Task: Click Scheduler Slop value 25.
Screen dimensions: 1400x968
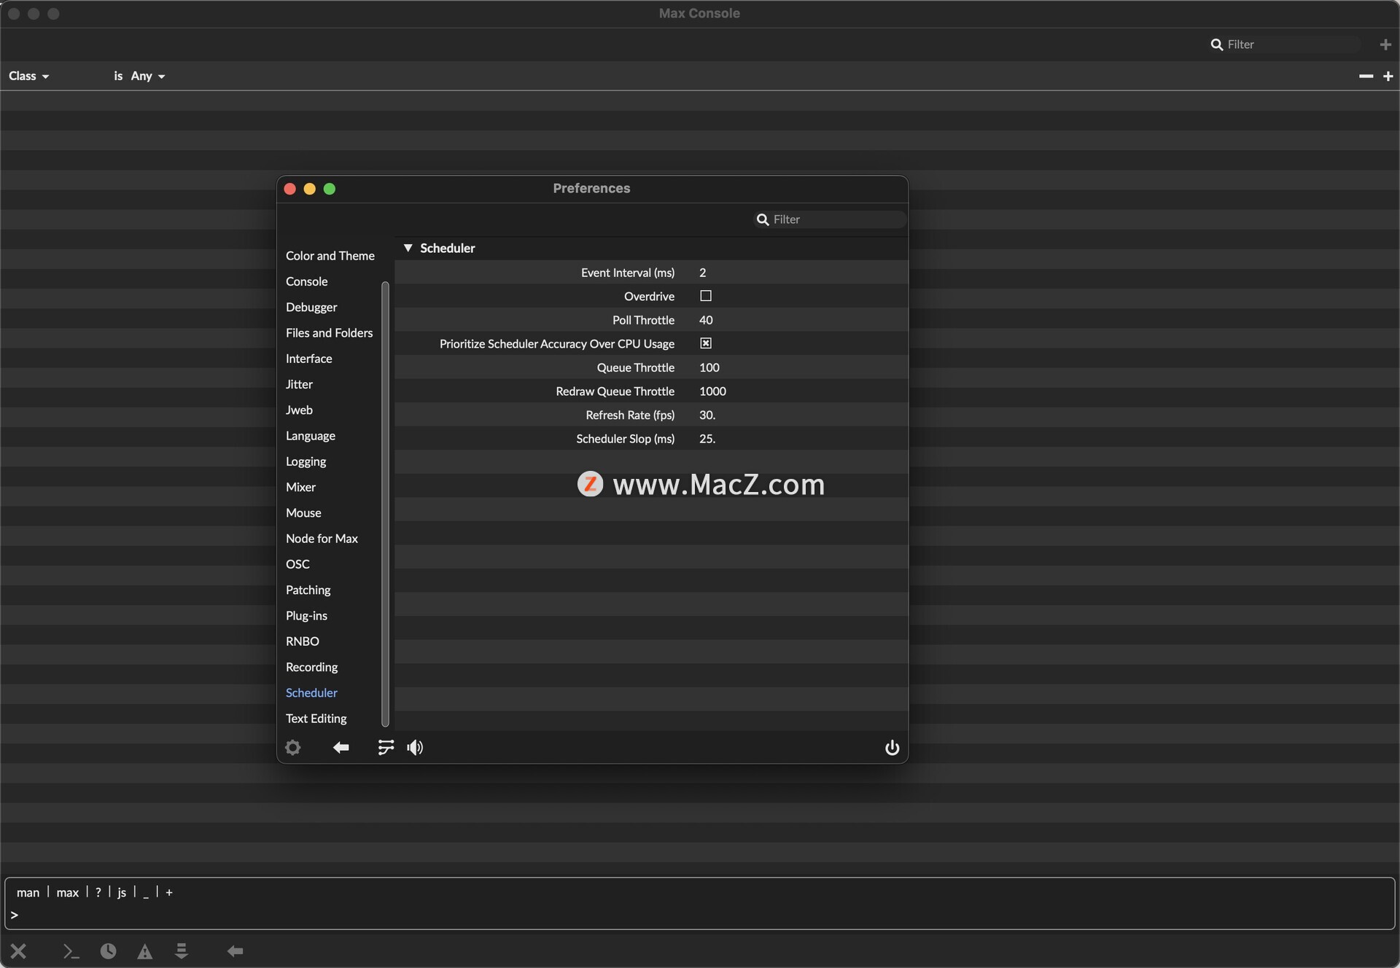Action: (x=707, y=439)
